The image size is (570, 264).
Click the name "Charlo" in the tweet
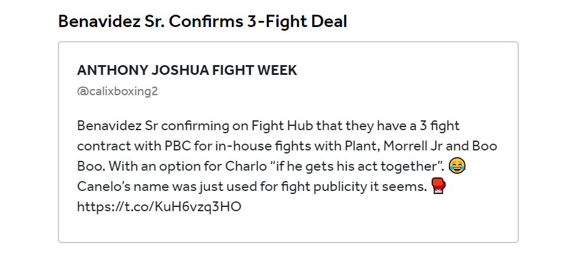(246, 166)
